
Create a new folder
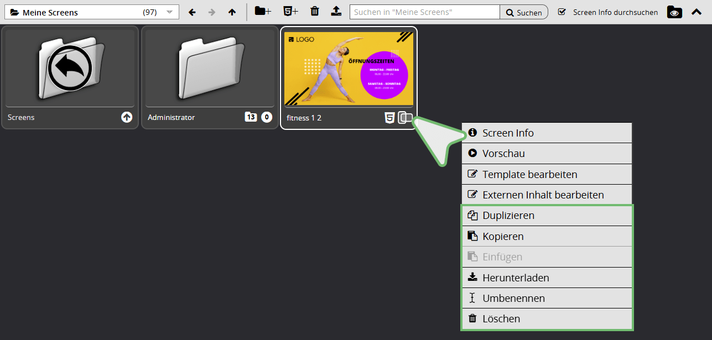(x=263, y=12)
